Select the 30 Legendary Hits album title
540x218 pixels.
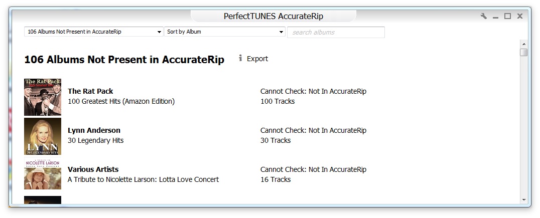pos(95,140)
